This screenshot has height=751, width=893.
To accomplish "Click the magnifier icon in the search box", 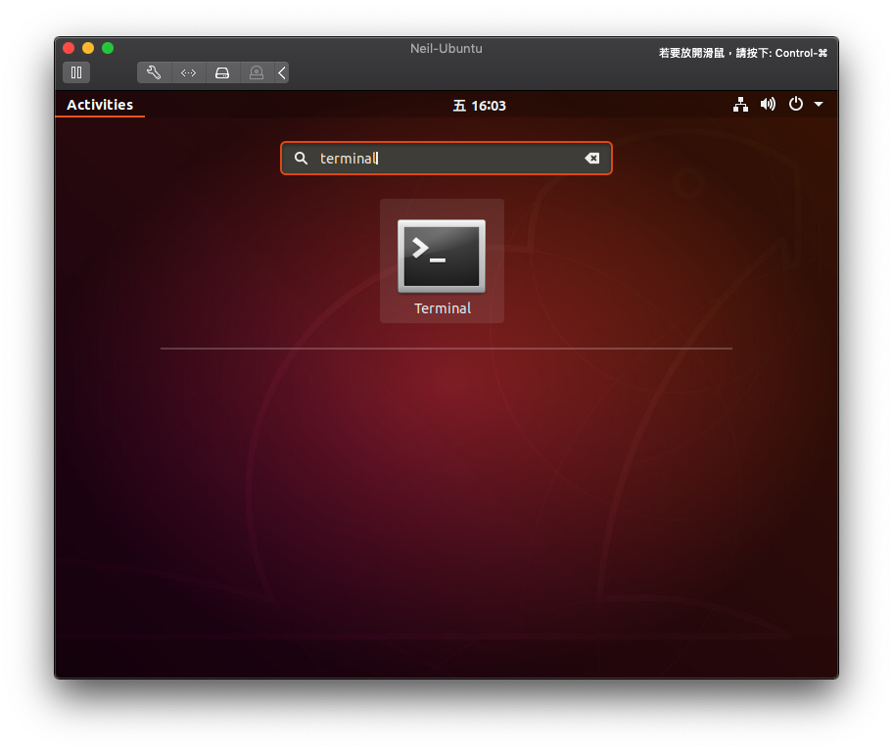I will point(302,159).
